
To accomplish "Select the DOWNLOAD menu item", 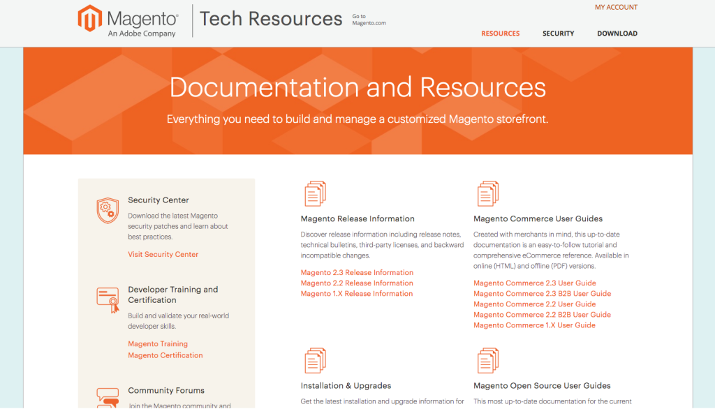I will click(617, 34).
